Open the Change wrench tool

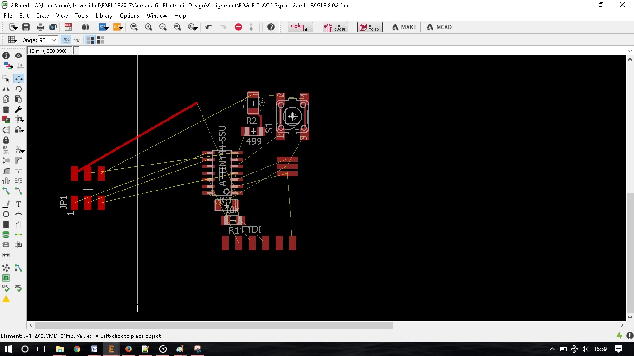click(x=19, y=109)
